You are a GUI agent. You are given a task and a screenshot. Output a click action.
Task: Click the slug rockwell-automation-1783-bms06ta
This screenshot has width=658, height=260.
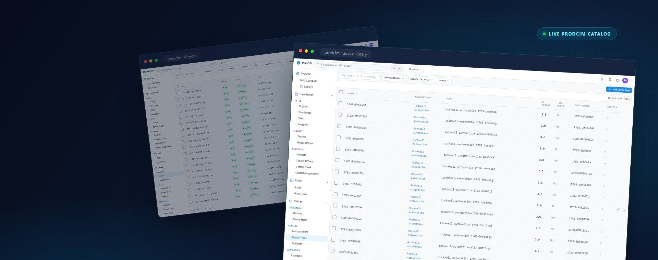point(468,156)
